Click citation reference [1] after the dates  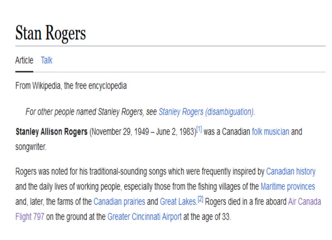[199, 130]
